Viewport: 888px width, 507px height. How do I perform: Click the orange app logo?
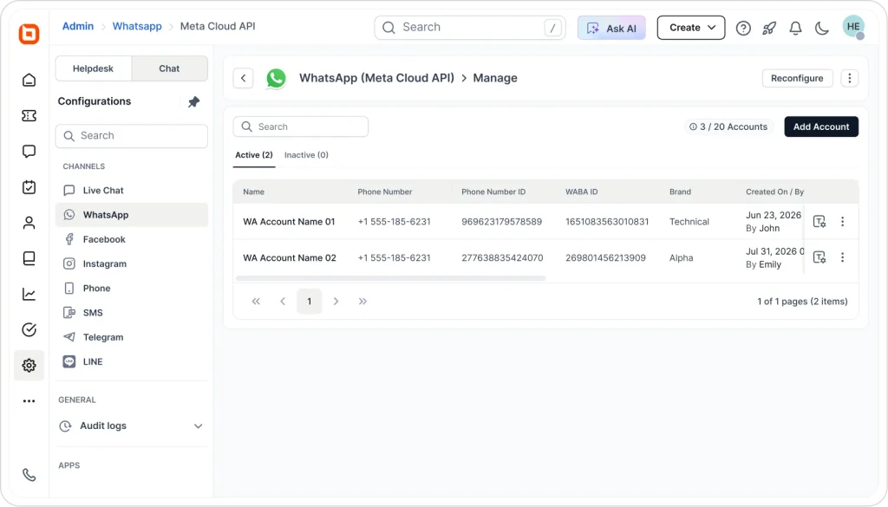29,34
